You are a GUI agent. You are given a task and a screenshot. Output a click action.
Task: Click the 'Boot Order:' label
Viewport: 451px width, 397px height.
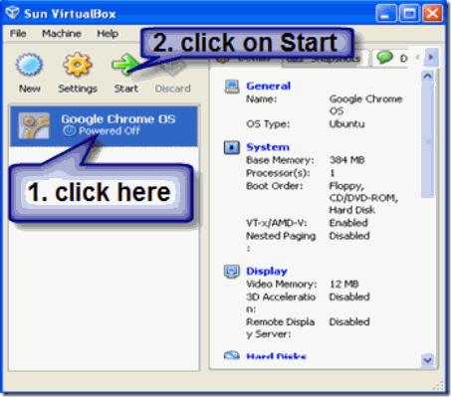(275, 186)
